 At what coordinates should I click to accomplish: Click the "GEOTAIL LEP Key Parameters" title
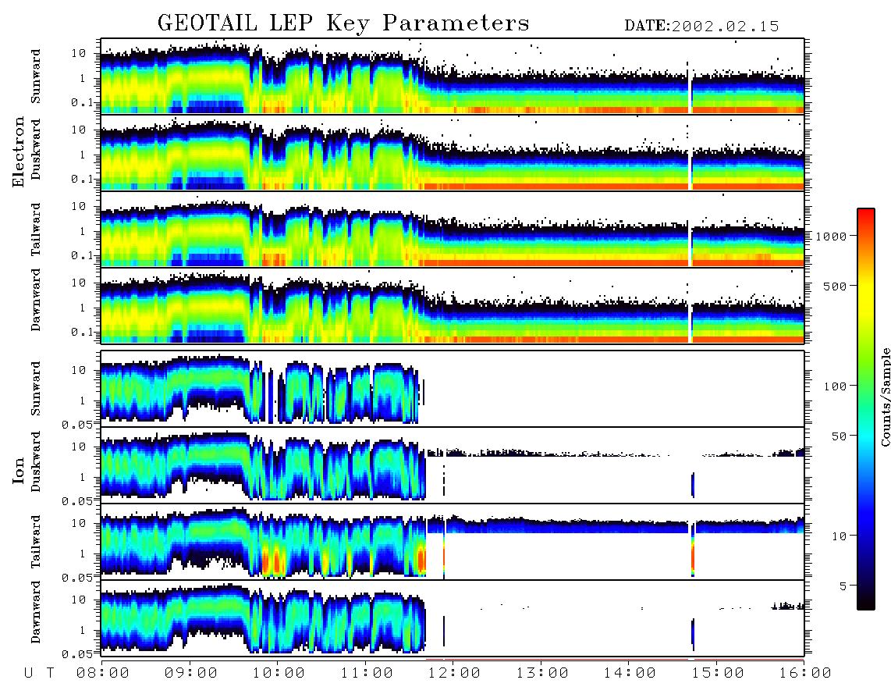343,23
